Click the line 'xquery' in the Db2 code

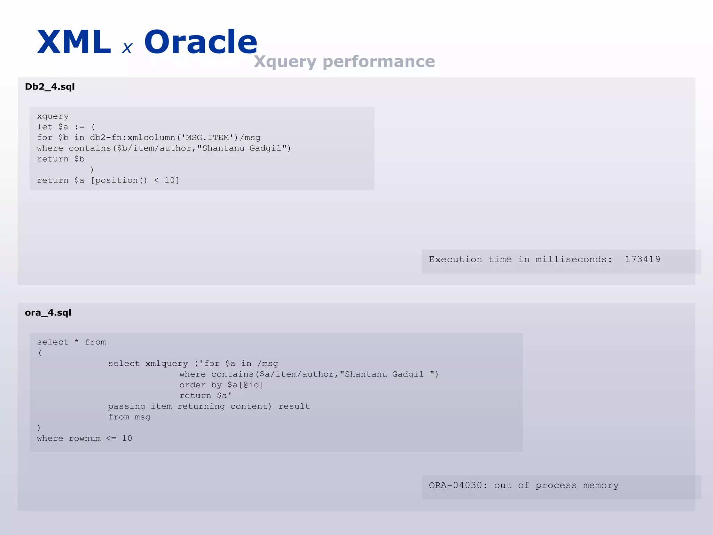(53, 116)
